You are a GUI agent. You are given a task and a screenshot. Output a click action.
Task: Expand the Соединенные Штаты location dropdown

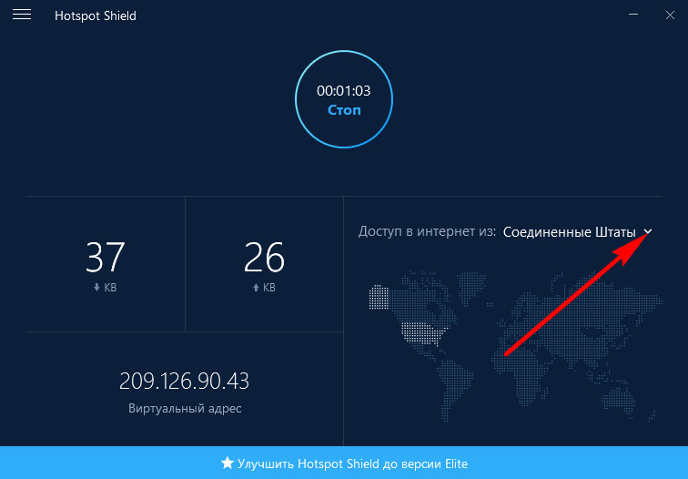577,232
